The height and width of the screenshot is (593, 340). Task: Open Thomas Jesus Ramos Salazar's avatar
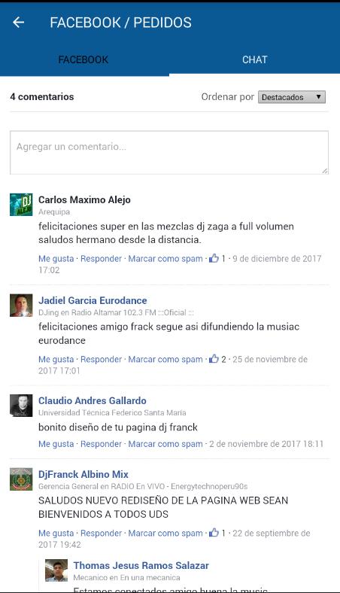[56, 570]
